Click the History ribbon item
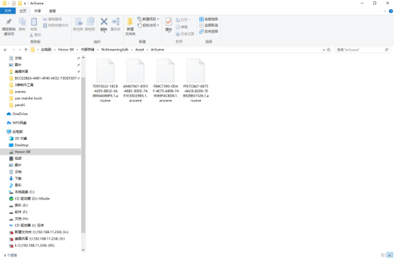Screen dimensions: 394x258 [185, 33]
